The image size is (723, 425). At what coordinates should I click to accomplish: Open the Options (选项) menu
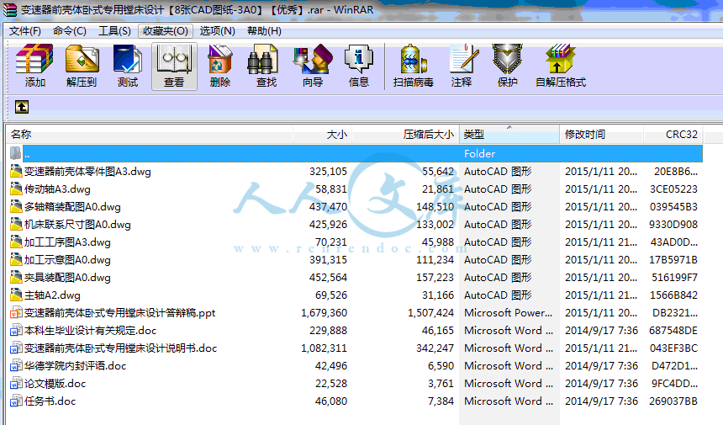click(217, 31)
